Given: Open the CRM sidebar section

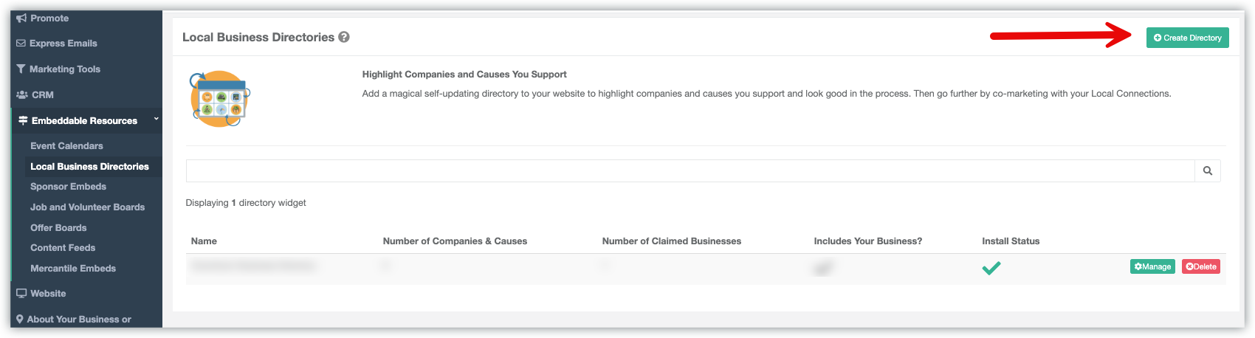Looking at the screenshot, I should click(42, 95).
